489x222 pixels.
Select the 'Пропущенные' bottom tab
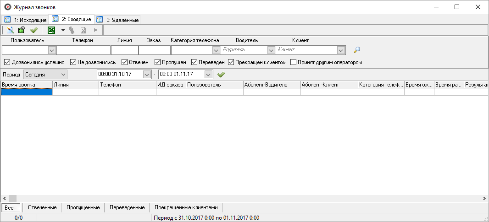coord(83,207)
